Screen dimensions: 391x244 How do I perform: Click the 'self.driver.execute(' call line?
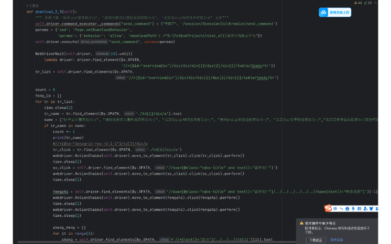coord(105,42)
